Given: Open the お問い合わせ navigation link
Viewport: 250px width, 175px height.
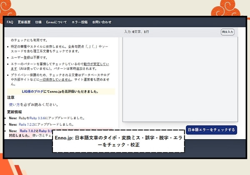Looking at the screenshot, I should tap(102, 22).
